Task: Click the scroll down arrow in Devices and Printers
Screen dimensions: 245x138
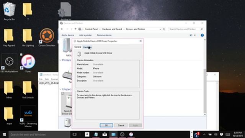Action: (205, 115)
